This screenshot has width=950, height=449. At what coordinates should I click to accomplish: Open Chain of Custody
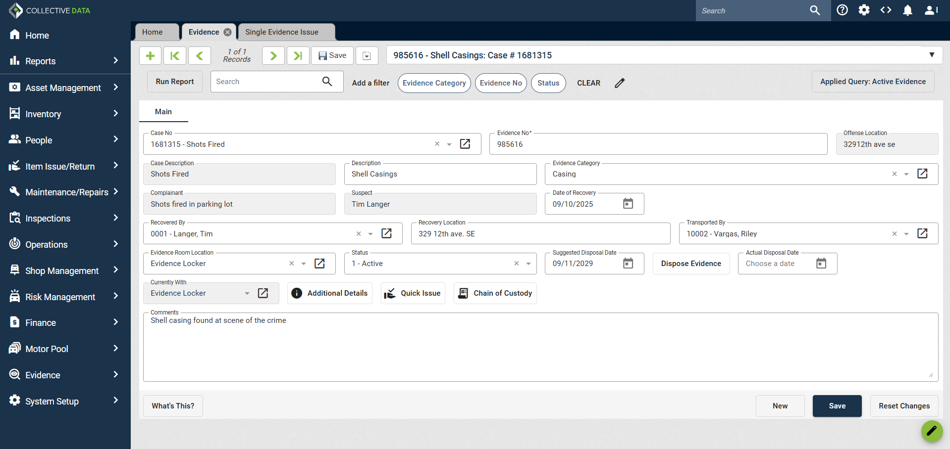pos(495,293)
